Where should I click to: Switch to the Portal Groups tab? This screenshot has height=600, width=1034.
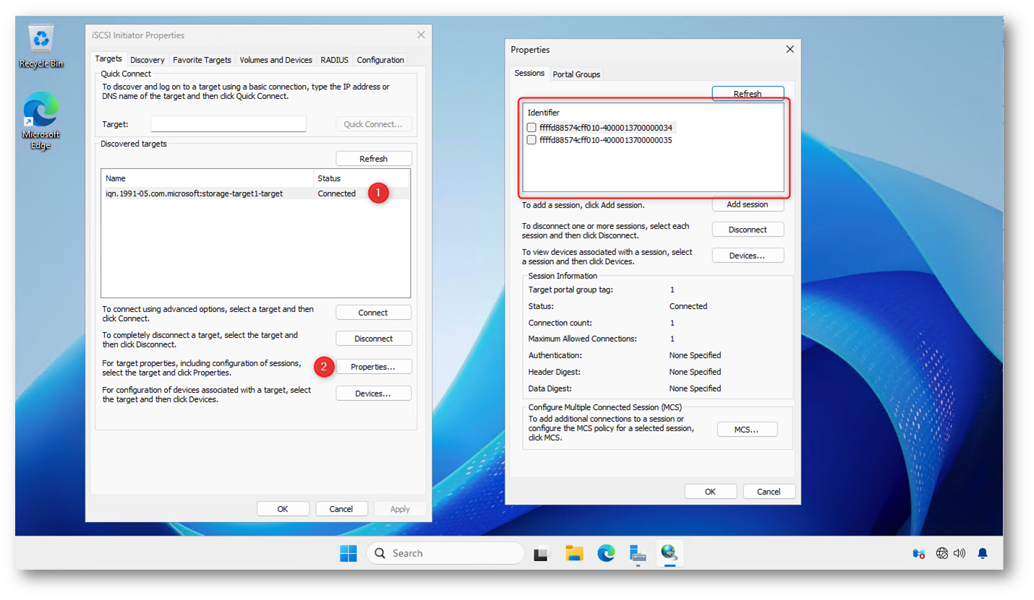pos(576,74)
